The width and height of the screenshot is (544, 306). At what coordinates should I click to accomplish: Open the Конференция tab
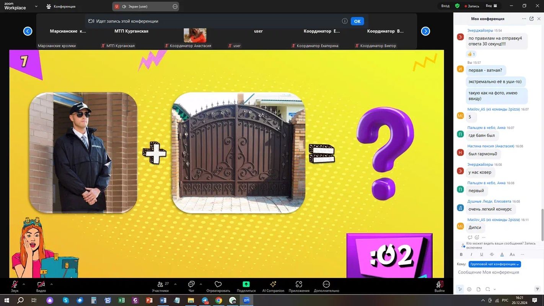pos(61,7)
